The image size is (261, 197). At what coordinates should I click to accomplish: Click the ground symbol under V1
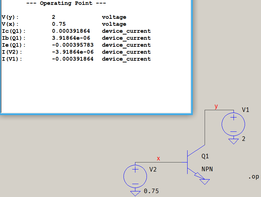pos(234,142)
